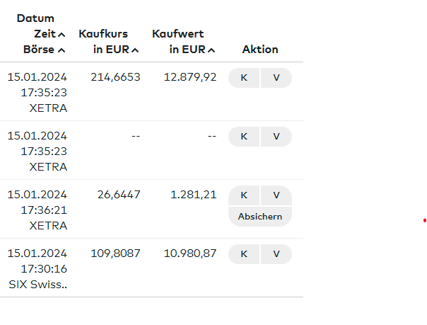Viewport: 427px width, 325px height.
Task: Click the Kaufkurs column header label
Action: 103,34
